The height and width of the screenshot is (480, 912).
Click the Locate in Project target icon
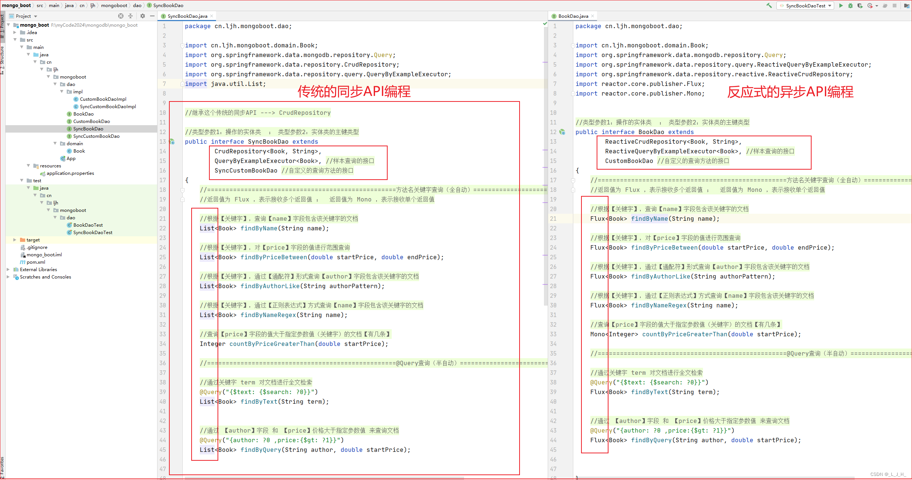click(x=121, y=16)
